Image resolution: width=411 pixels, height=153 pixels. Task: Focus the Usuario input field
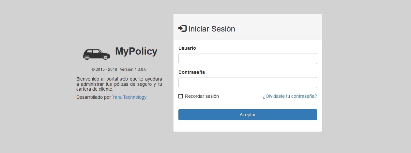[x=248, y=58]
